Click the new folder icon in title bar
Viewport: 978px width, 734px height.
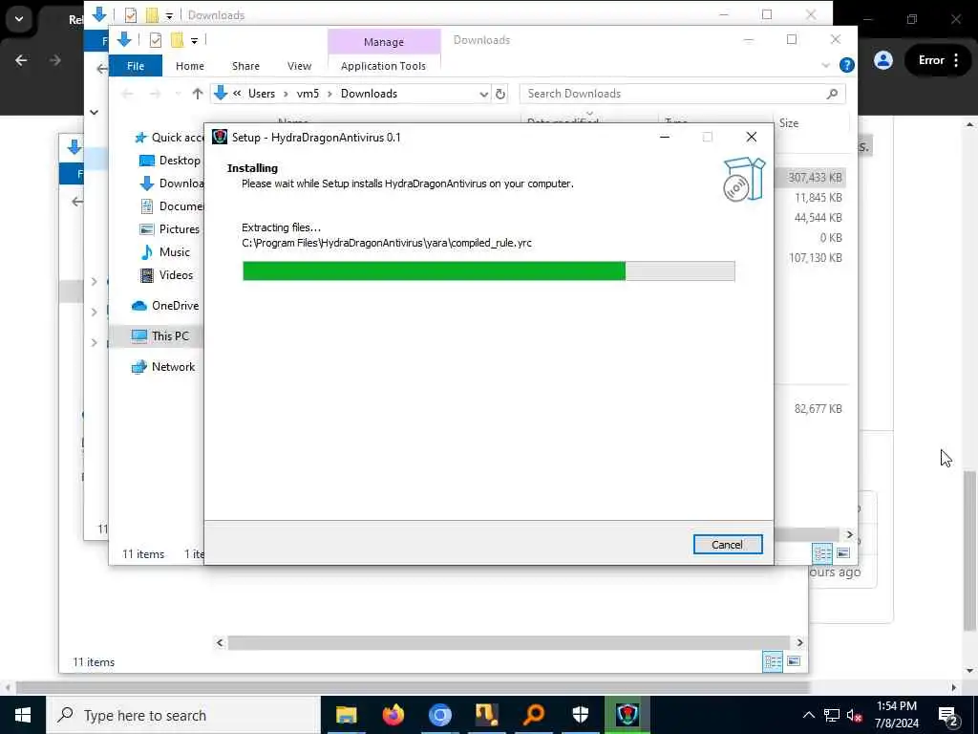pyautogui.click(x=177, y=40)
